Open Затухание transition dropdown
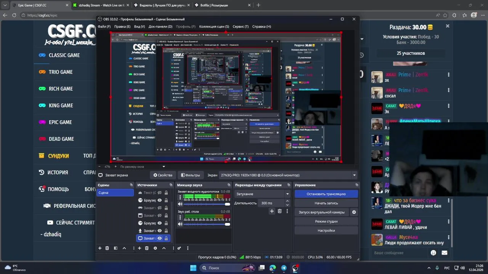Viewport: 488px width, 274px height. click(262, 194)
